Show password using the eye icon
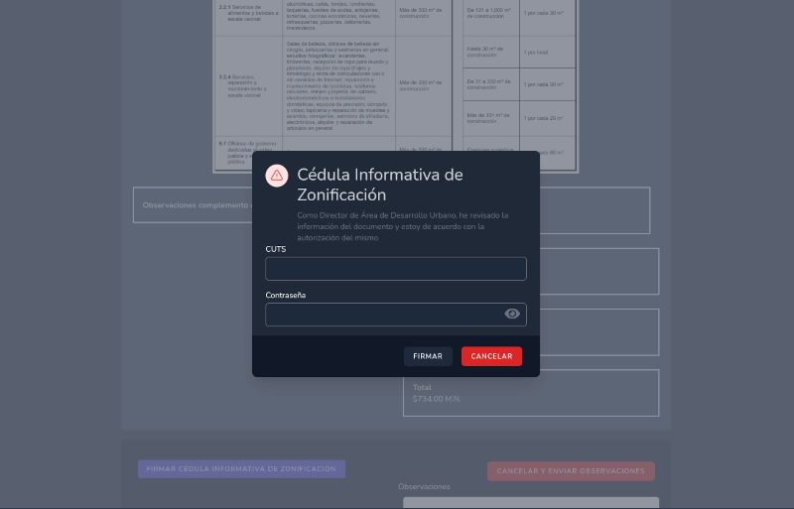794x509 pixels. coord(512,314)
